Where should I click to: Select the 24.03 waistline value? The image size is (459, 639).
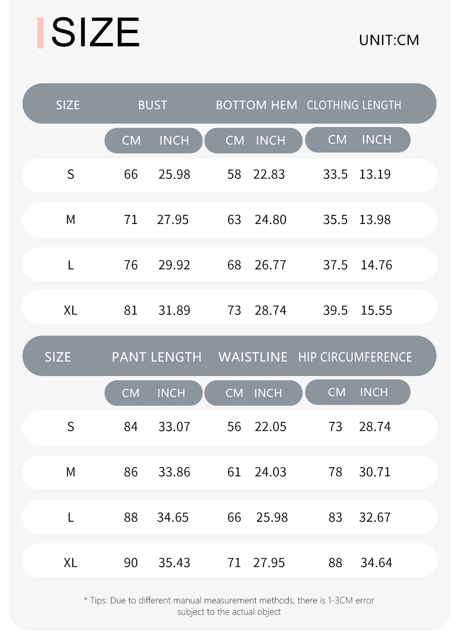(270, 472)
